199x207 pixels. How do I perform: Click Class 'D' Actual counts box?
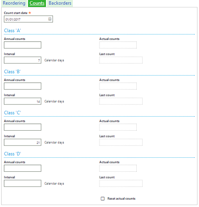(118, 168)
